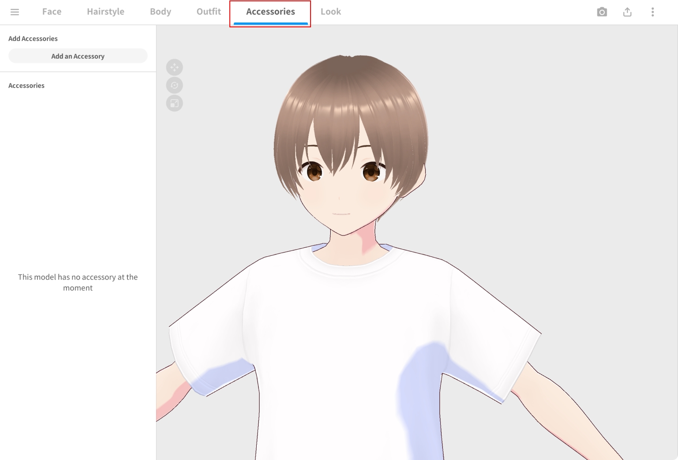Switch to the Face tab

pos(52,12)
